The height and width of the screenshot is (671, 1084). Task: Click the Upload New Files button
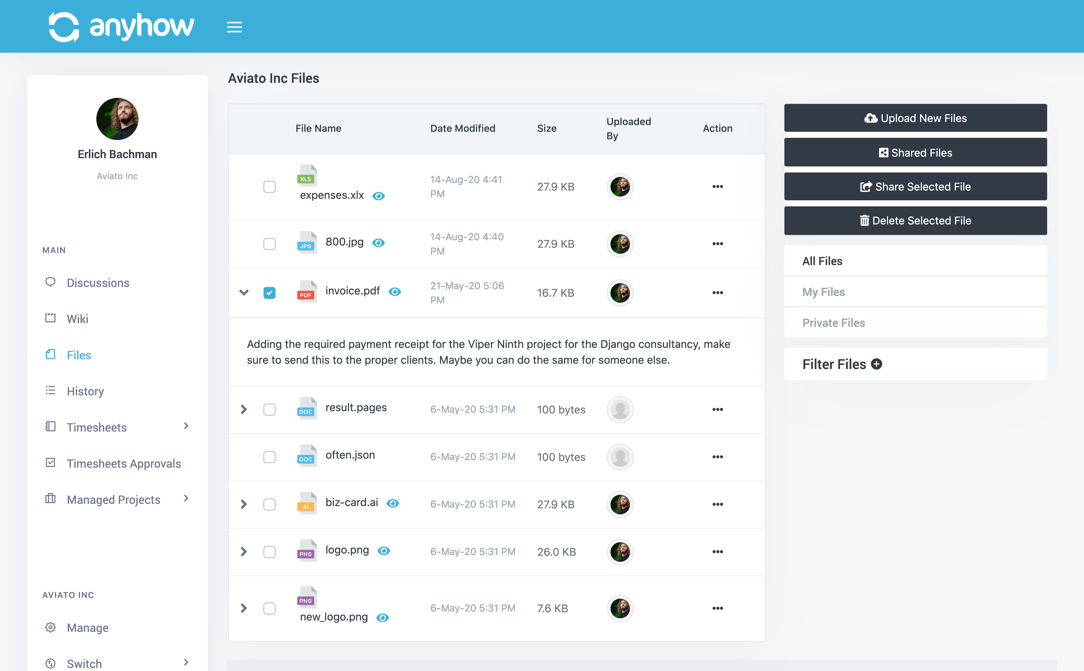pos(915,117)
